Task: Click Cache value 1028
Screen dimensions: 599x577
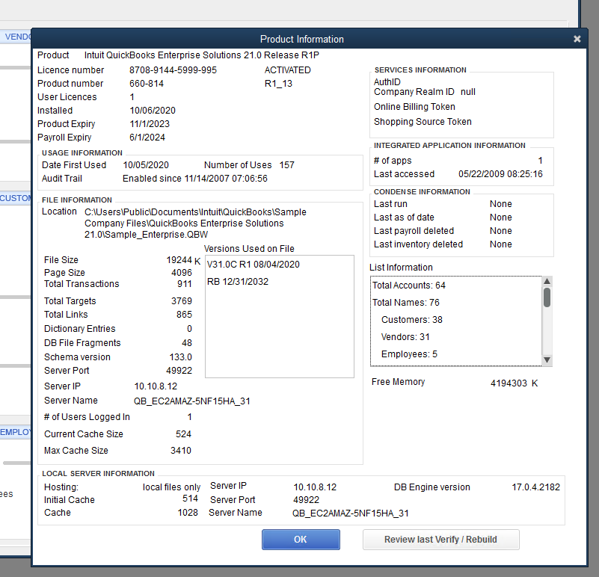Action: coord(188,513)
